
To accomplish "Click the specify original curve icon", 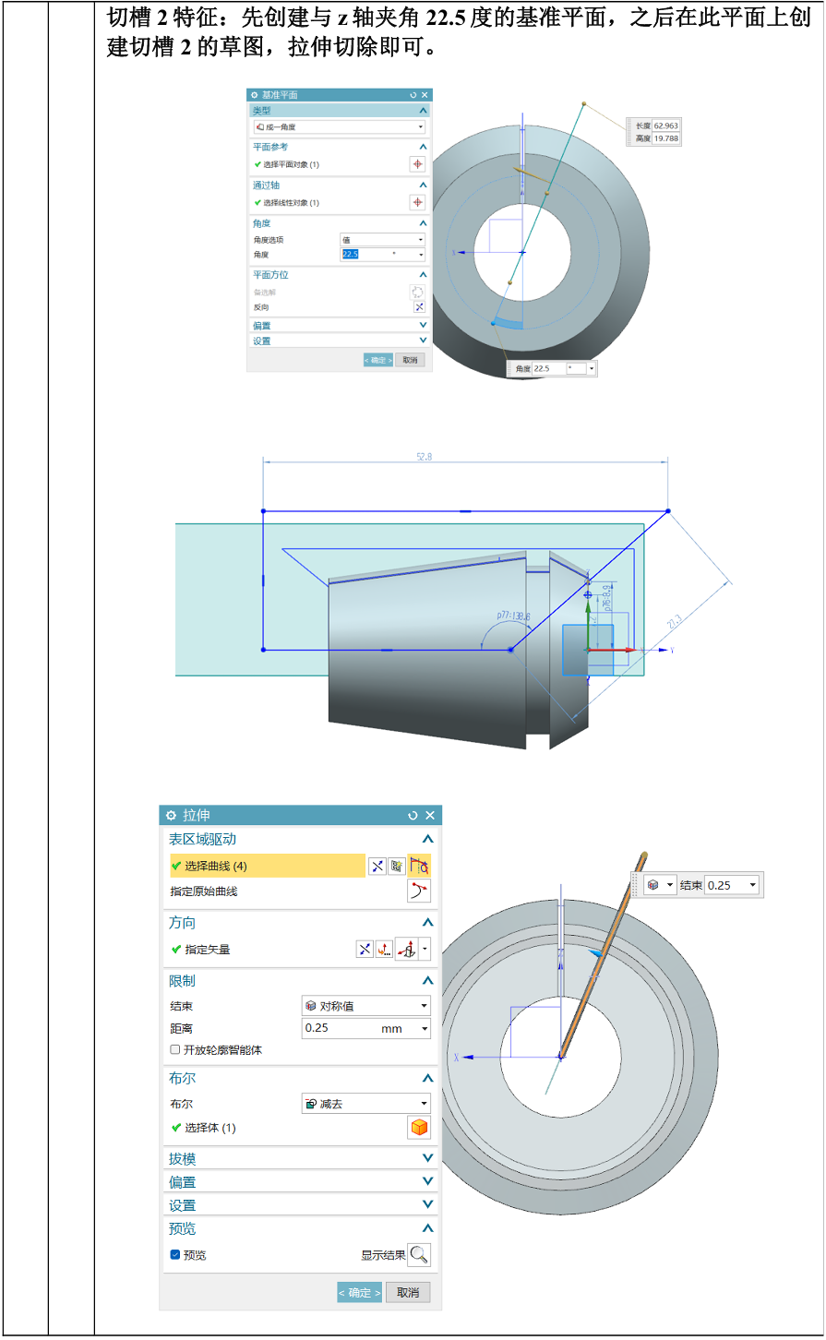I will point(419,891).
